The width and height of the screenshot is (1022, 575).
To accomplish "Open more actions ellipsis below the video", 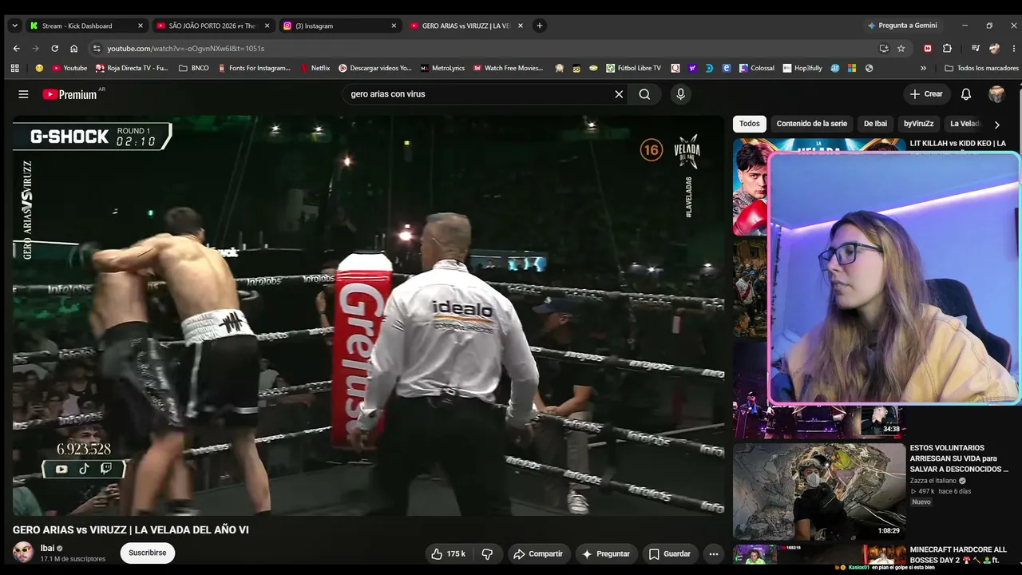I will 714,553.
